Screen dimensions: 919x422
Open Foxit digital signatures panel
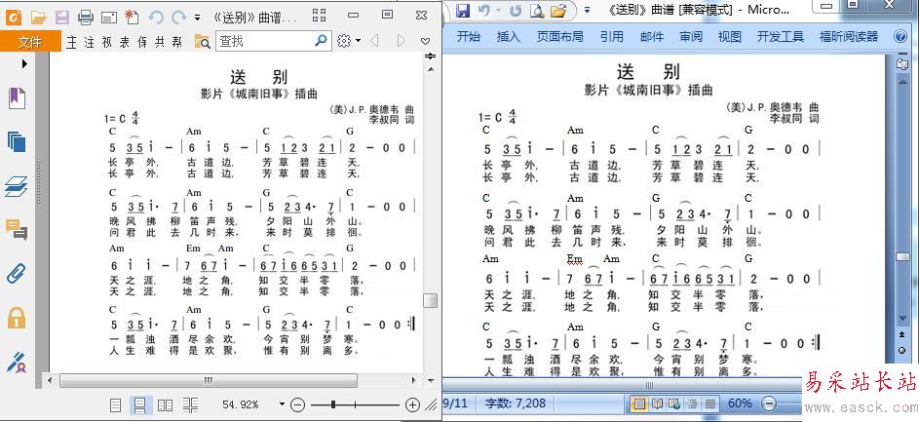pos(17,362)
